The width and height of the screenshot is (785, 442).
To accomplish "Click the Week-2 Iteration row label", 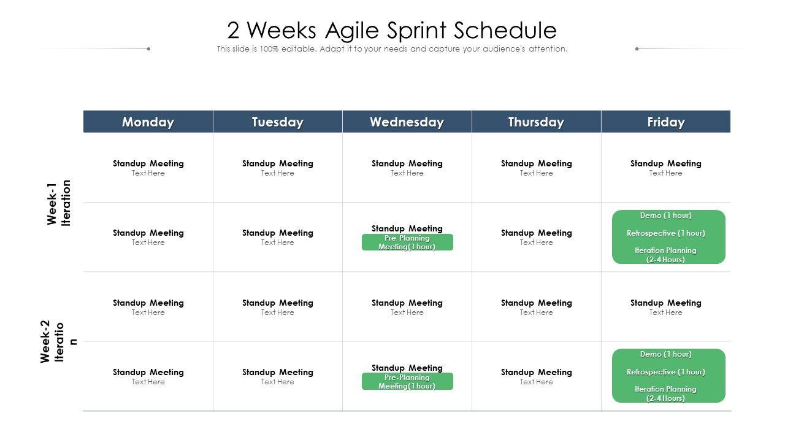I will 59,341.
